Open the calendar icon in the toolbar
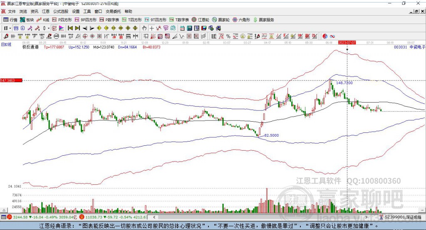426x230 pixels. pyautogui.click(x=182, y=28)
